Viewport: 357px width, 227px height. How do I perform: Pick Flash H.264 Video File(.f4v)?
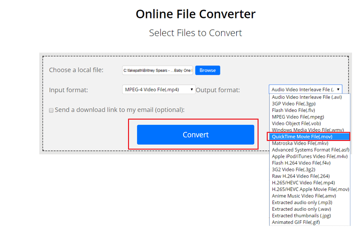pos(310,163)
